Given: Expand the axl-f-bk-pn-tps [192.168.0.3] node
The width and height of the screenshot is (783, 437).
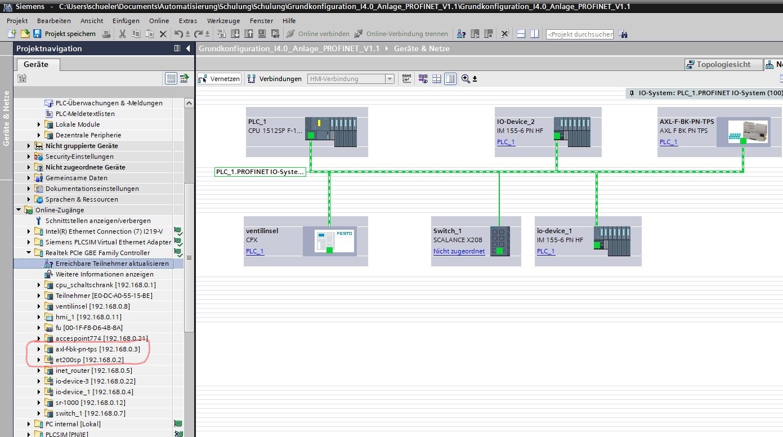Looking at the screenshot, I should coord(39,349).
